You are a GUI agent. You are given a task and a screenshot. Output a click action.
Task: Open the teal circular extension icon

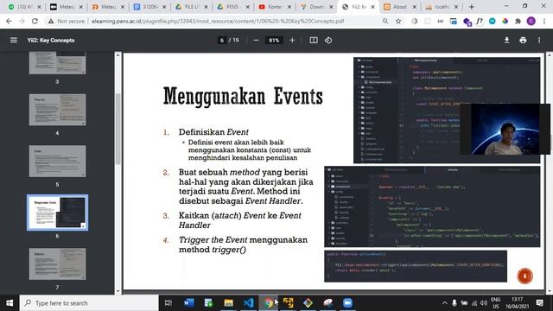point(493,21)
